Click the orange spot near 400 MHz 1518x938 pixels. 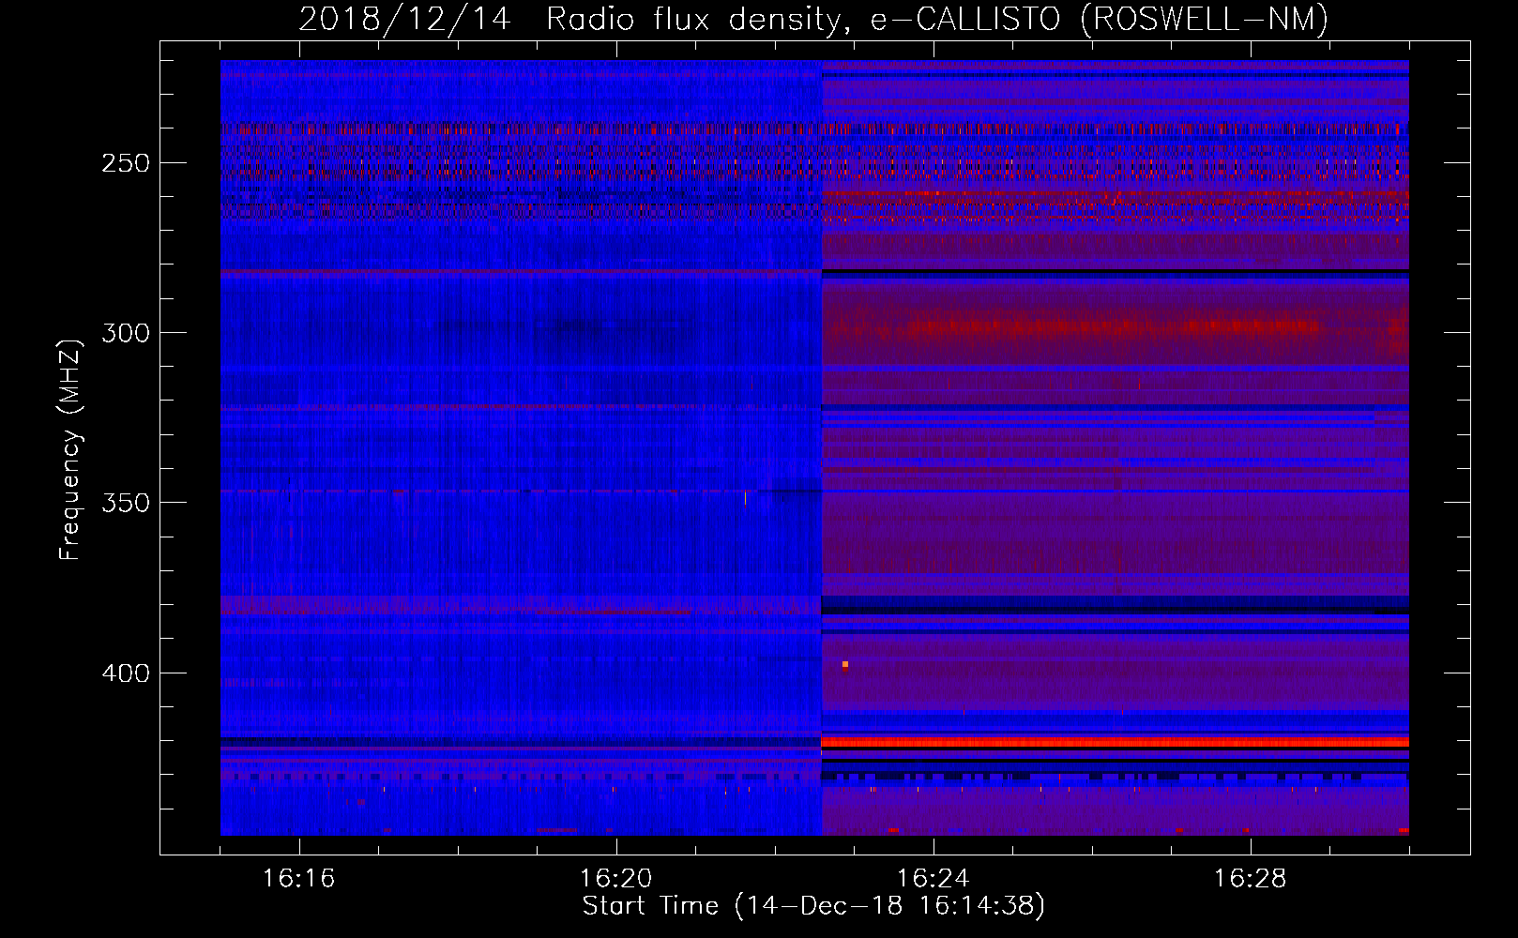[x=845, y=664]
